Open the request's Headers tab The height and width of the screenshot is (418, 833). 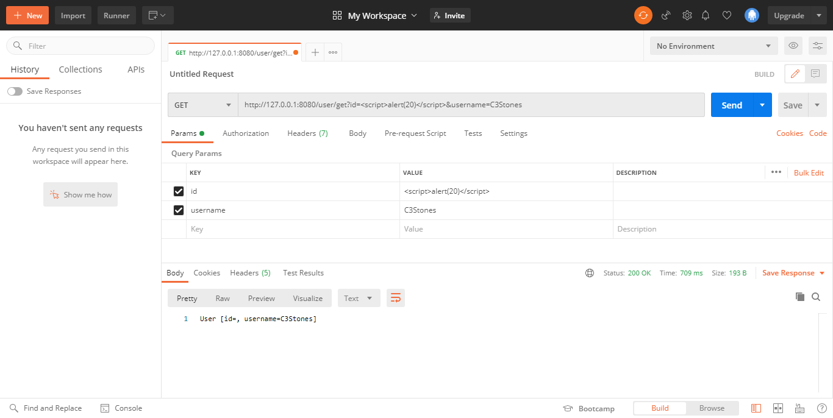point(307,133)
